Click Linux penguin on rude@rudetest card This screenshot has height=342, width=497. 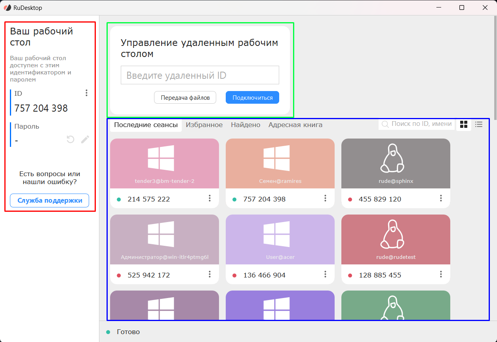(x=392, y=234)
